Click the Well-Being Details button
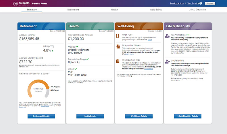Image resolution: width=227 pixels, height=134 pixels. pyautogui.click(x=139, y=116)
